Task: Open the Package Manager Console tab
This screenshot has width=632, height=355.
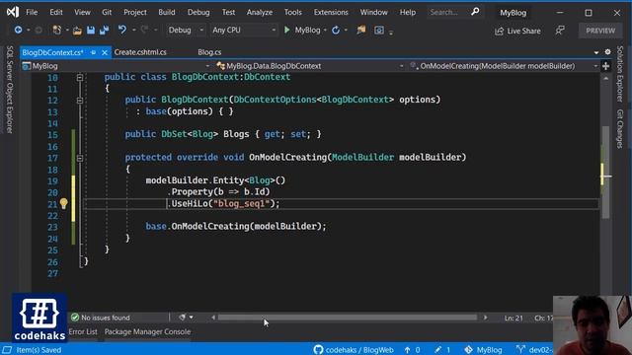Action: [147, 331]
